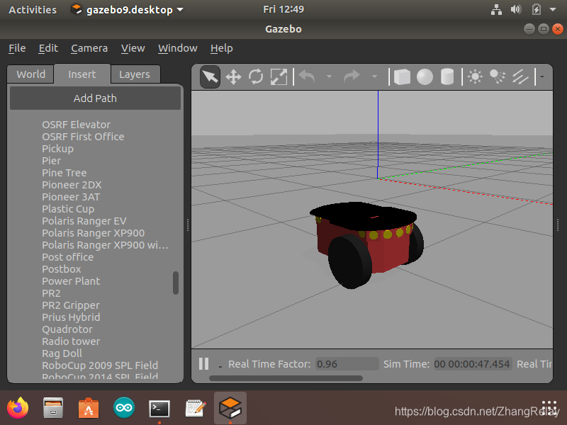Screen dimensions: 567x425
Task: Open the View menu
Action: 133,48
